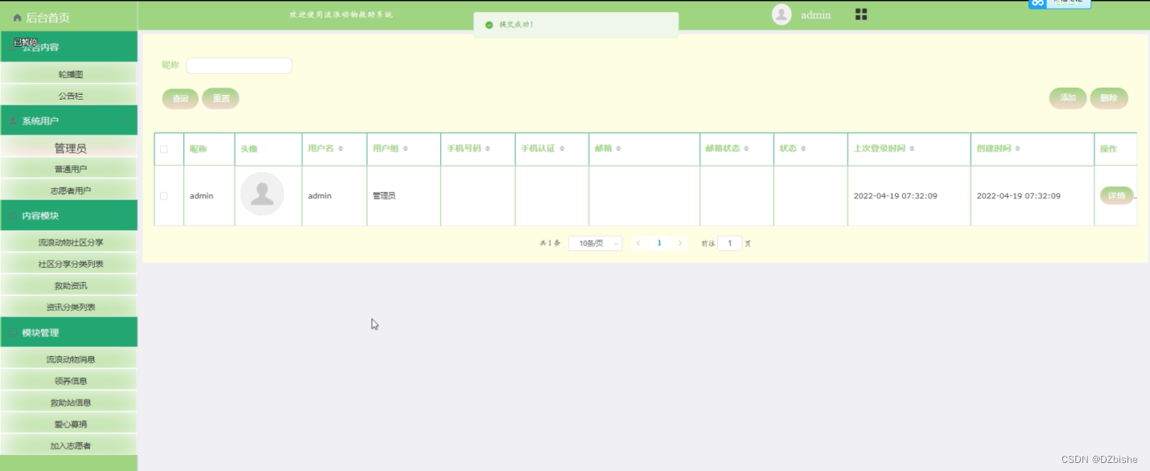
Task: Tick the select-all checkbox in the table header
Action: point(164,149)
